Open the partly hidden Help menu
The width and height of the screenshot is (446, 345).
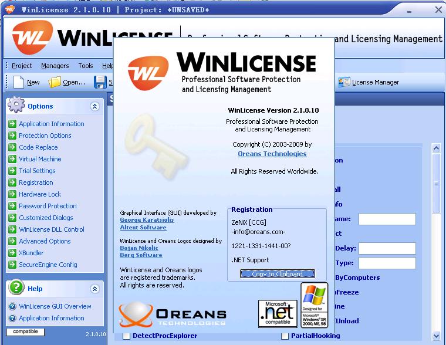click(107, 66)
